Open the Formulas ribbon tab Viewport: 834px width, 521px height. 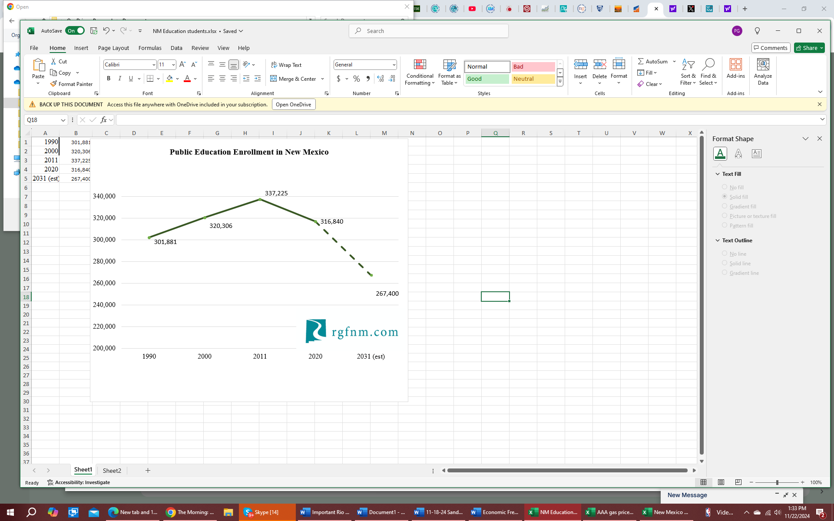coord(150,48)
